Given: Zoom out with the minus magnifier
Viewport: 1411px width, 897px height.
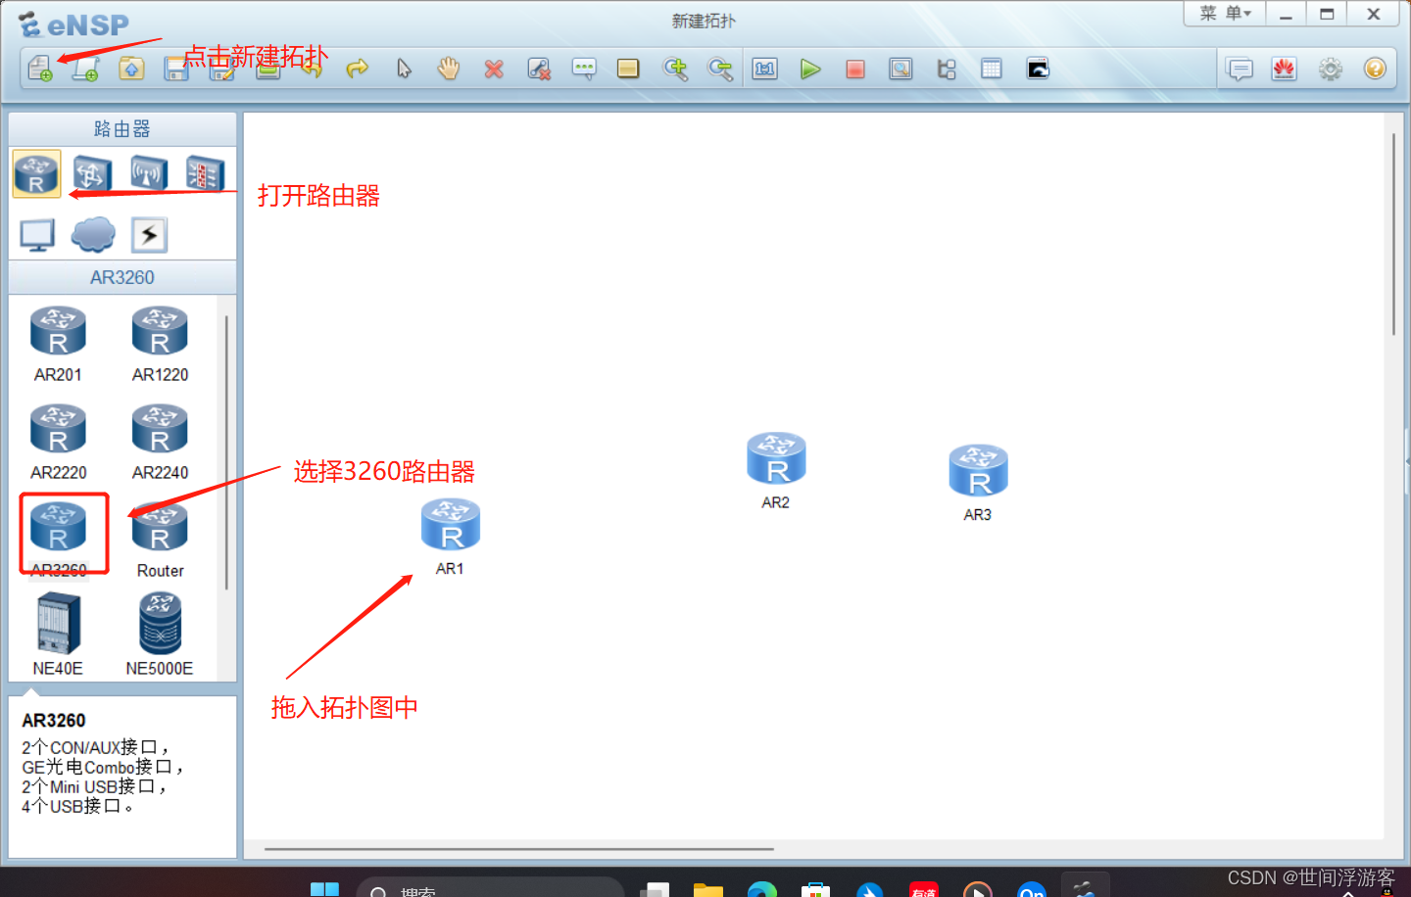Looking at the screenshot, I should tap(720, 69).
